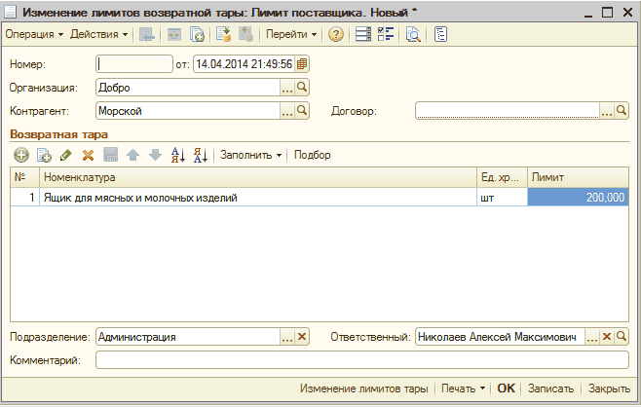Open selection ellipsis for Контрагент

point(287,111)
